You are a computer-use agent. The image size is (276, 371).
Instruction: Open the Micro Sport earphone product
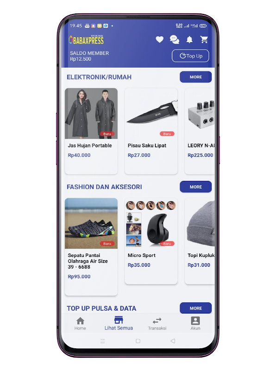(x=151, y=241)
